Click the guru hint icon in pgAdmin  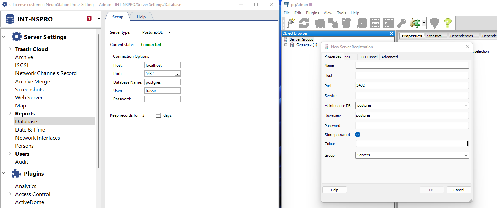[x=435, y=23]
